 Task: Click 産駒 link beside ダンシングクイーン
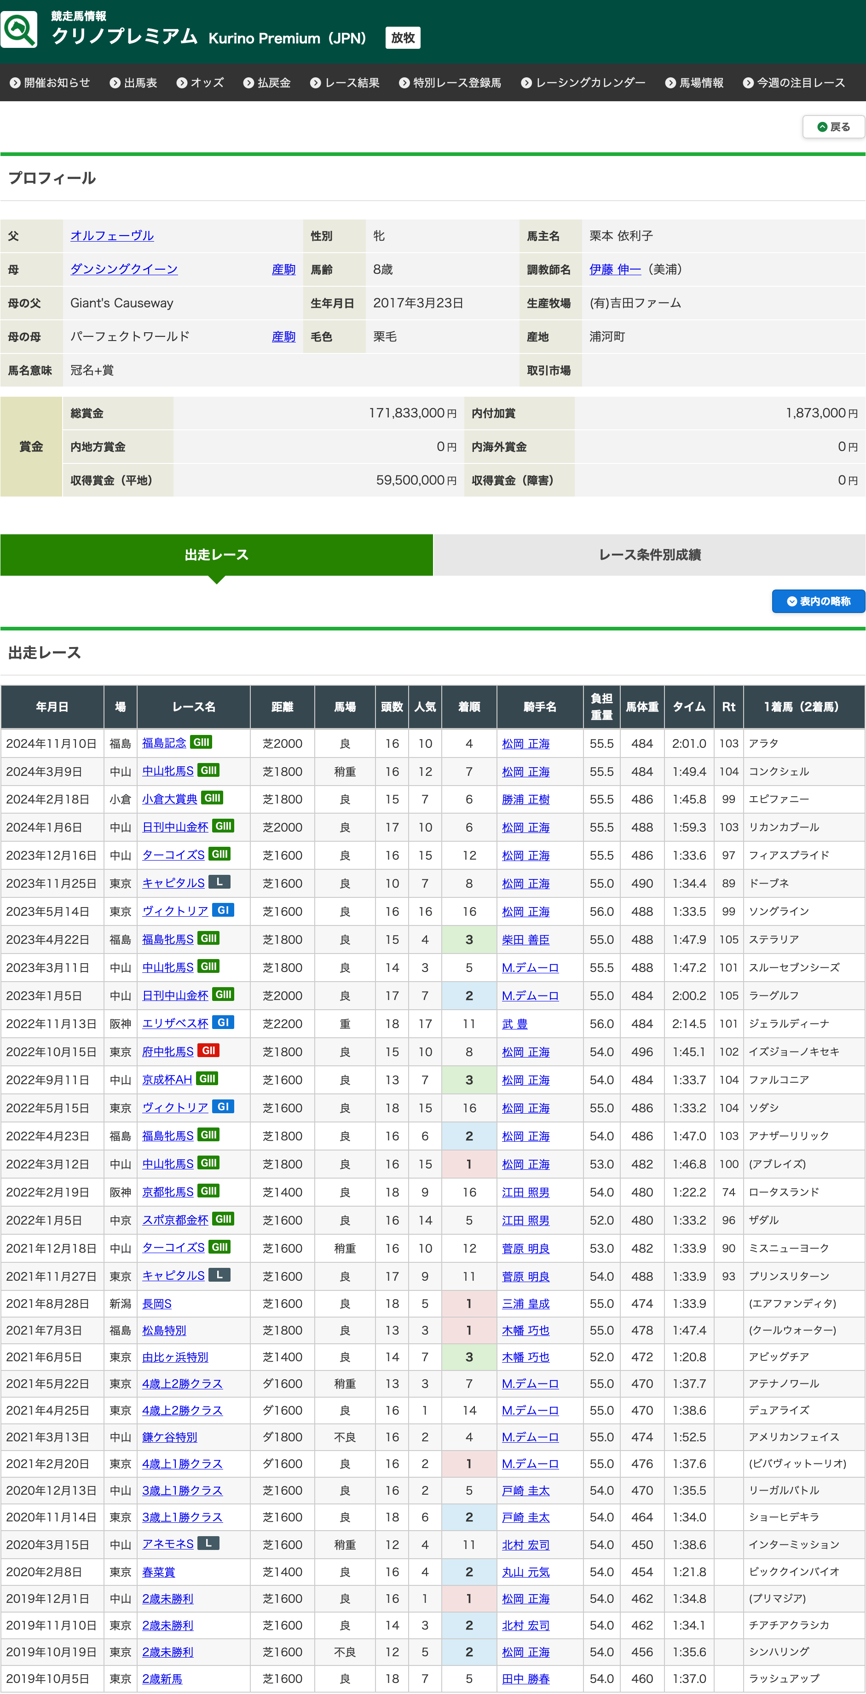[x=283, y=270]
